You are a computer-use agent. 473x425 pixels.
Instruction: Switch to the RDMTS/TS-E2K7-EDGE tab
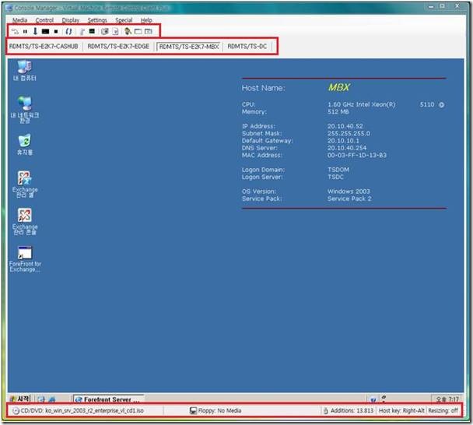pyautogui.click(x=118, y=46)
